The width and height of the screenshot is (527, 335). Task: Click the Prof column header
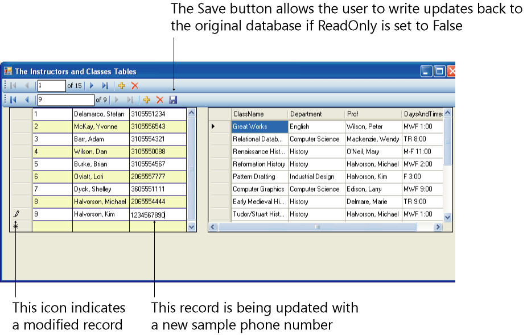[x=373, y=114]
